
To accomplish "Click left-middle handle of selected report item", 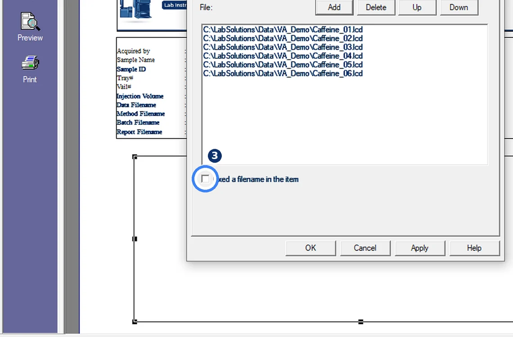I will [135, 239].
